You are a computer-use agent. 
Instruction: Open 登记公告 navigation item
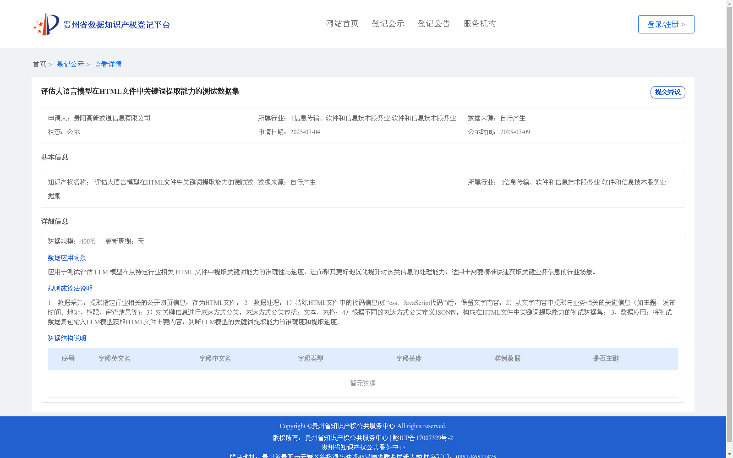[x=434, y=23]
